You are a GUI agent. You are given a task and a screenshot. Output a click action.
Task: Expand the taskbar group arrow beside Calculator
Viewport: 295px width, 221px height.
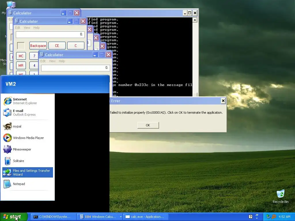(121, 217)
